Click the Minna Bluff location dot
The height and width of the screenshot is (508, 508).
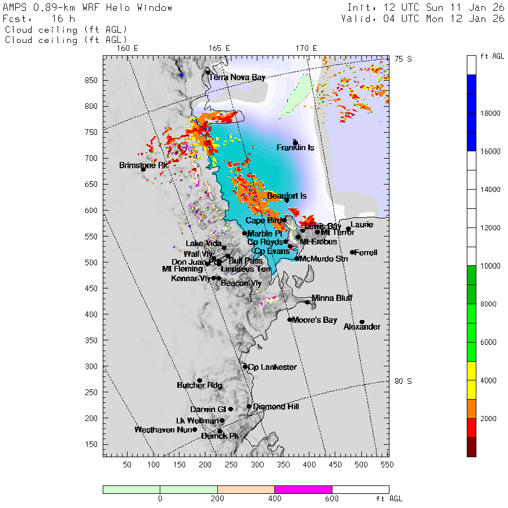coord(308,302)
